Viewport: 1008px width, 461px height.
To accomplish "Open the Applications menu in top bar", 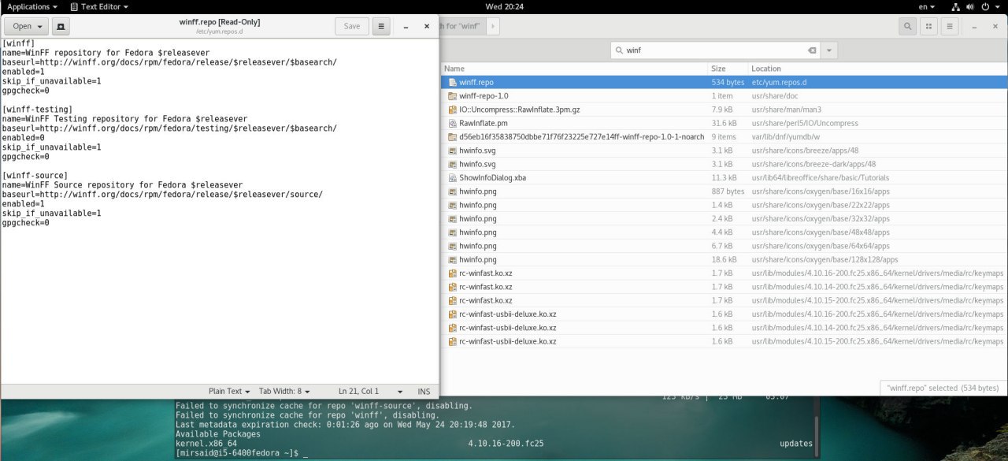I will 32,6.
